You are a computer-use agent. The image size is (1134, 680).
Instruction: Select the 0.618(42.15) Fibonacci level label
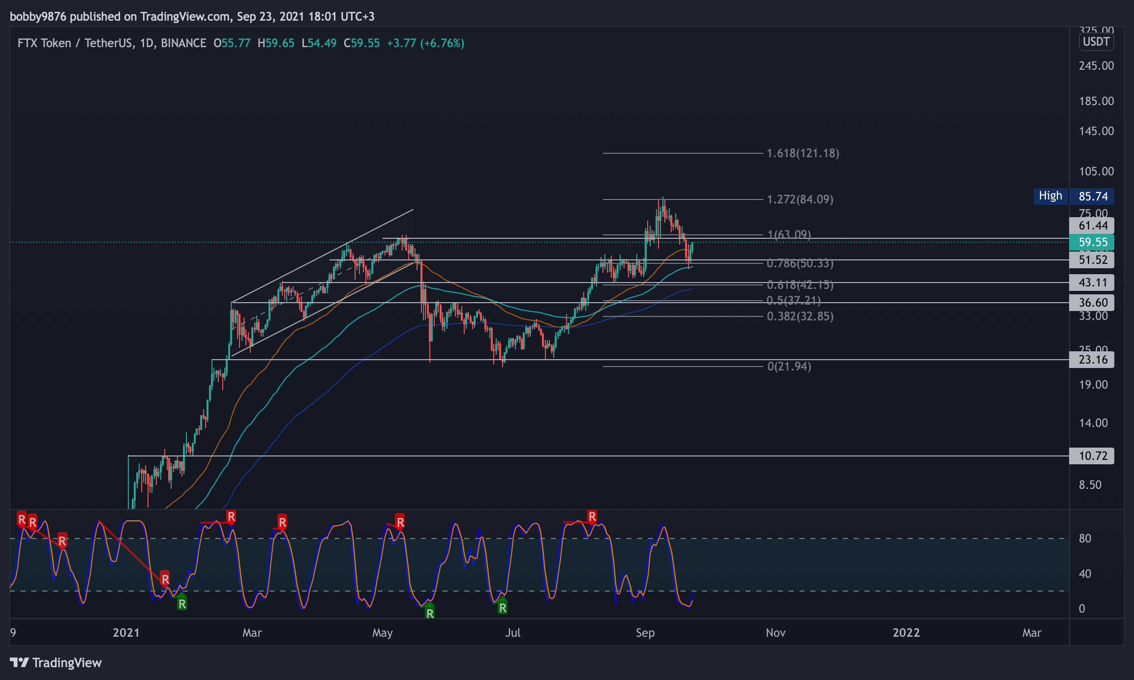pyautogui.click(x=800, y=285)
